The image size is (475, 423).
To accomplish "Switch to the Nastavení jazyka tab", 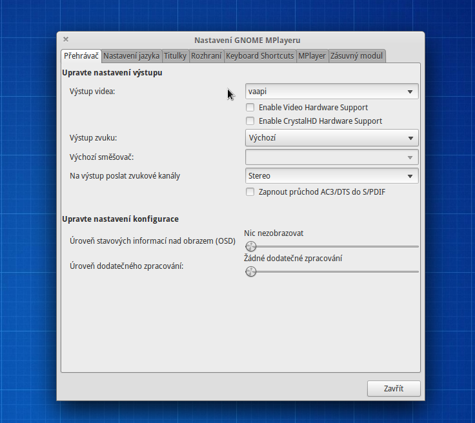I will (x=131, y=56).
